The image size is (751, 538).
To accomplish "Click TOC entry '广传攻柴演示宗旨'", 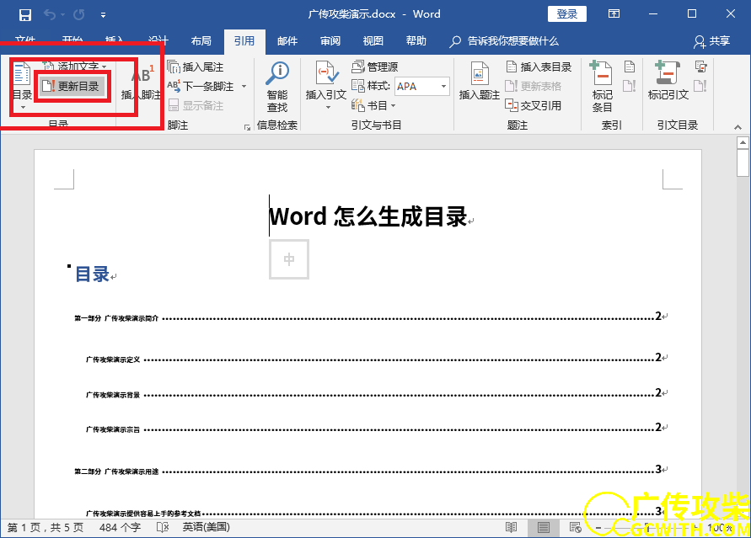I will point(113,429).
